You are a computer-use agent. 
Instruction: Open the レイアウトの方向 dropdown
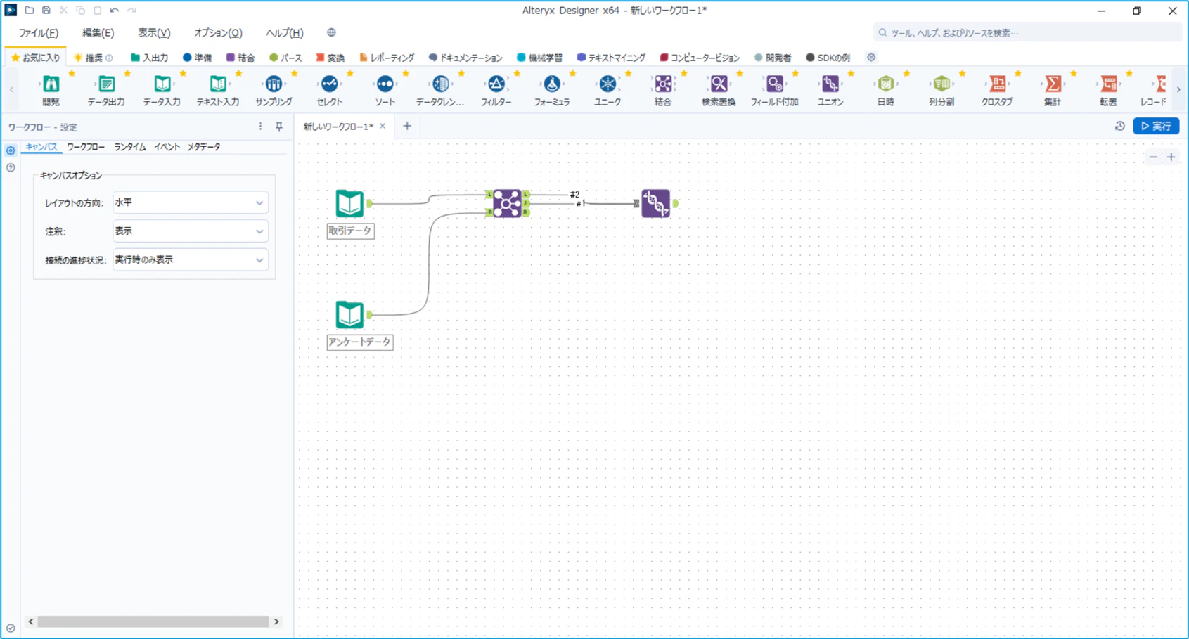pos(190,202)
